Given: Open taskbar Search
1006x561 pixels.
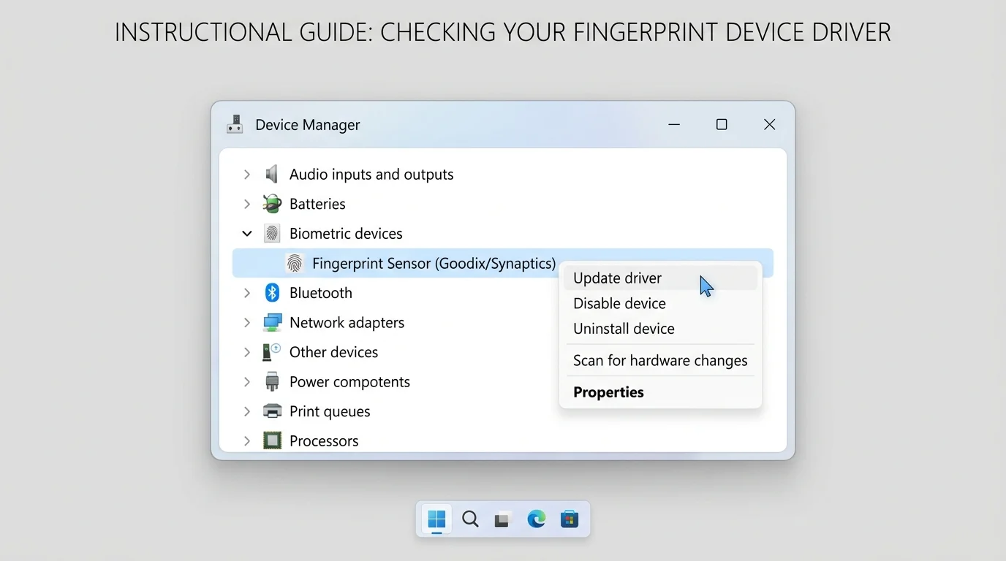Looking at the screenshot, I should pos(470,519).
